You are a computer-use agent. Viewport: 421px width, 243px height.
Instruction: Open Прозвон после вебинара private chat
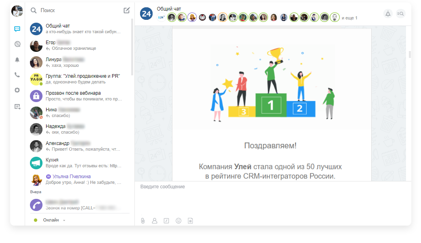click(79, 96)
